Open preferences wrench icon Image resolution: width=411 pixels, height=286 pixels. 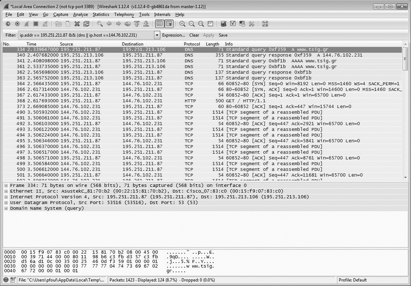pos(251,24)
